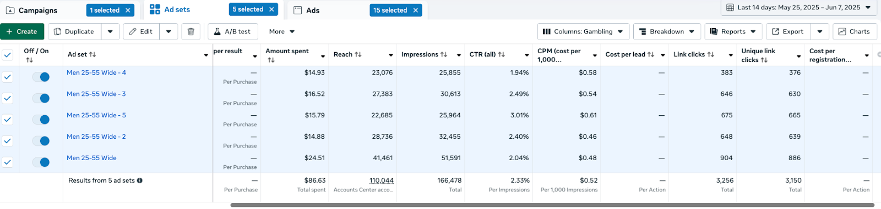The height and width of the screenshot is (209, 881).
Task: Open the Charts view
Action: [x=855, y=32]
